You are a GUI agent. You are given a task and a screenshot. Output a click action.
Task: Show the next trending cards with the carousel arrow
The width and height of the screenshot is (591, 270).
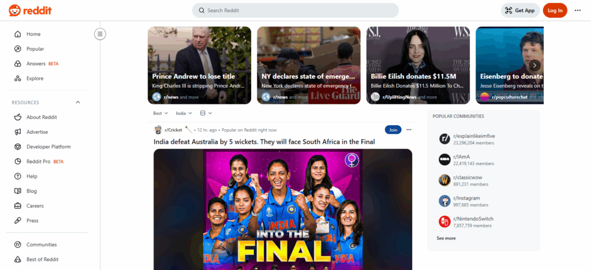(534, 65)
